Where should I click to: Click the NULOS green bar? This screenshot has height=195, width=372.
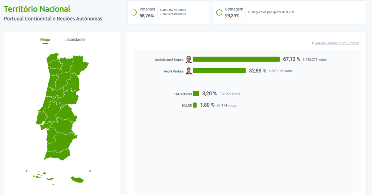pyautogui.click(x=195, y=105)
